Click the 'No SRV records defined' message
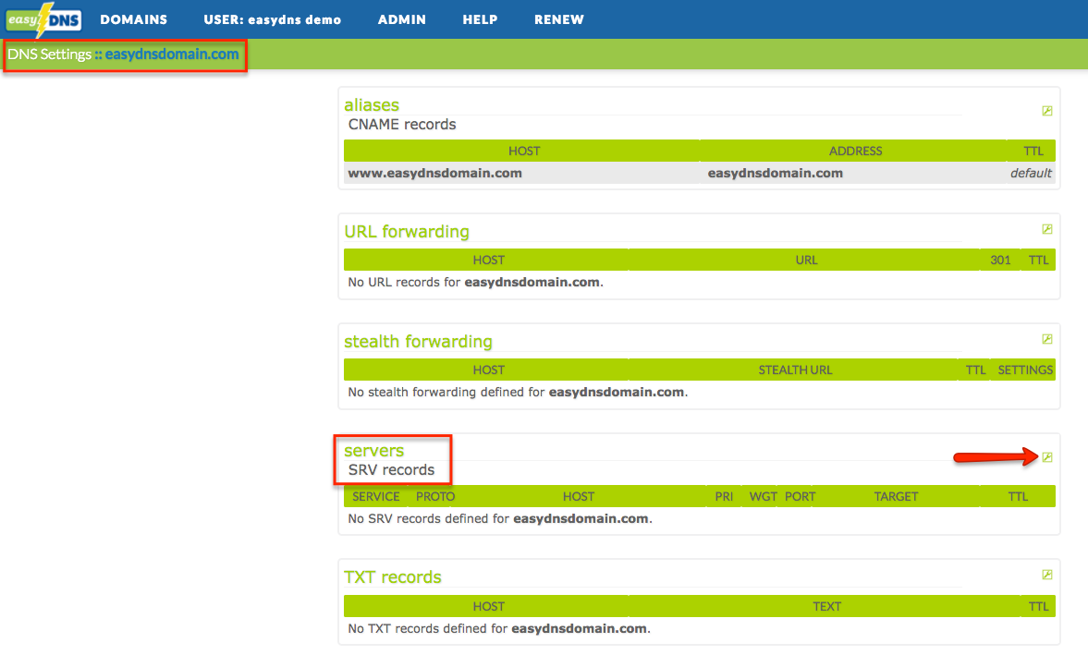1088x667 pixels. click(500, 518)
